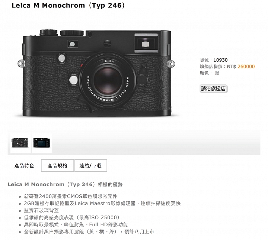Click the viewfinder window in product photo
The image size is (268, 240).
pos(146,44)
